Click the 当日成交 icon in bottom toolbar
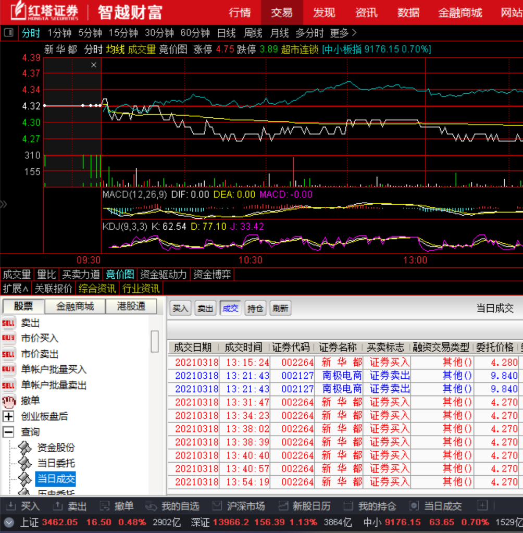Viewport: 523px width, 533px height. pyautogui.click(x=414, y=506)
